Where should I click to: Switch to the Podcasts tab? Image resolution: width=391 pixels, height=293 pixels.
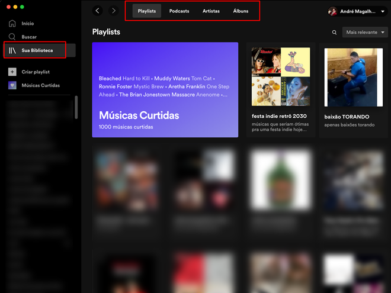coord(179,11)
